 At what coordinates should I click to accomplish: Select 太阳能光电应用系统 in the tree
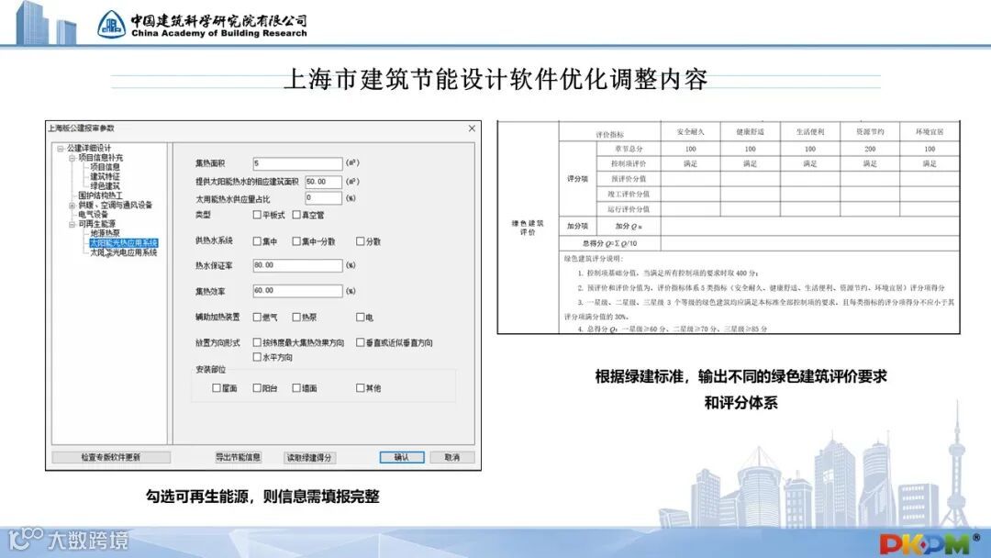point(123,252)
